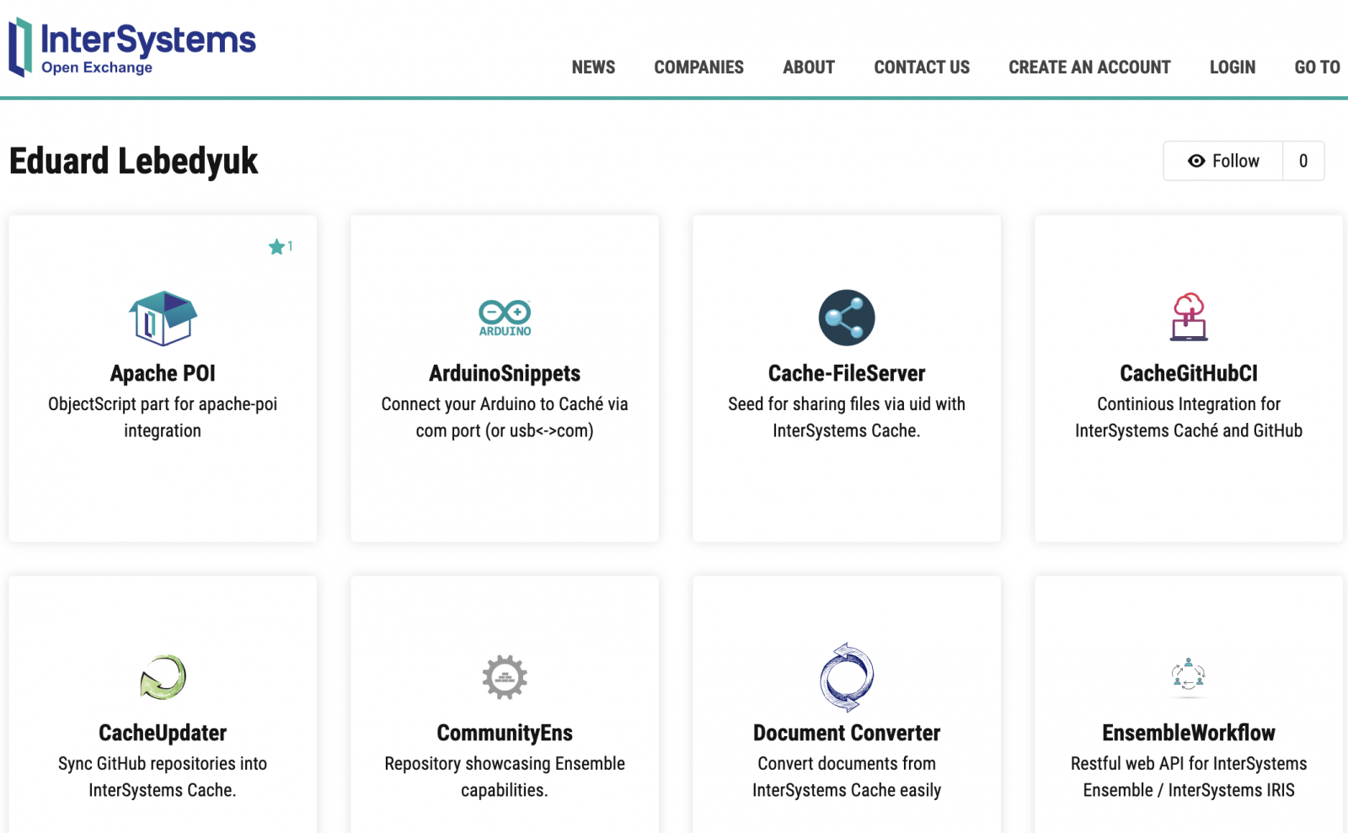
Task: Open the CacheUpdater green sync icon
Action: [x=163, y=677]
